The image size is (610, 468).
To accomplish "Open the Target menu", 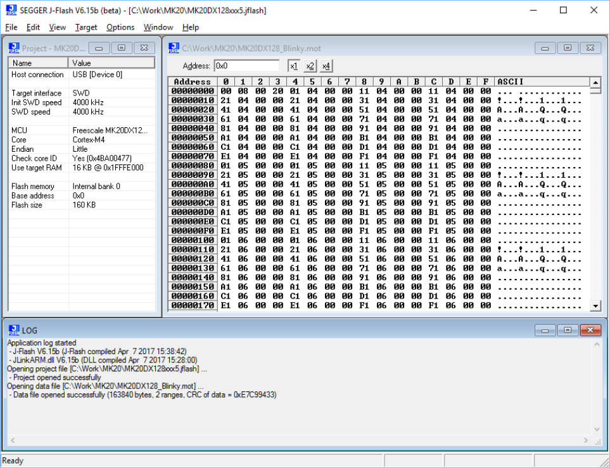I will click(x=86, y=27).
